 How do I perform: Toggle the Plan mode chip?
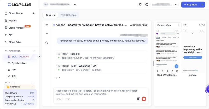tap(68, 99)
